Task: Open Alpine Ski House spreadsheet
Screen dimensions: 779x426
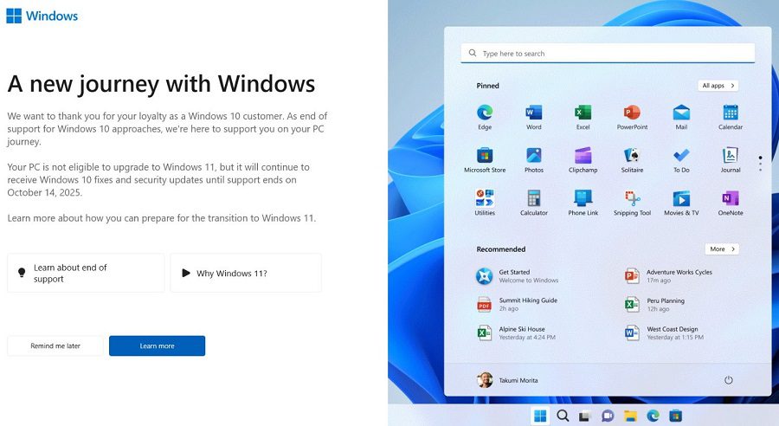Action: coord(516,332)
